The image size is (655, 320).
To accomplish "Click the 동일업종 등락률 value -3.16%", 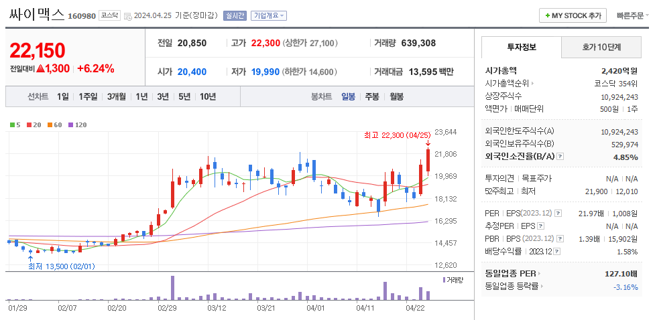I will point(626,287).
